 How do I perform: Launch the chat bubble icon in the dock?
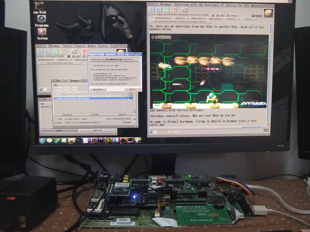pos(50,141)
